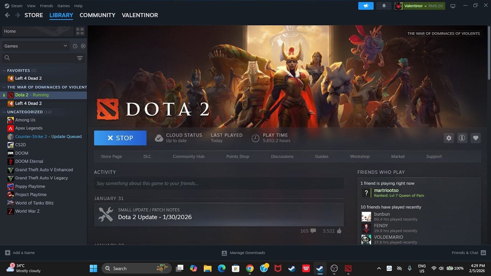Screen dimensions: 491x276
Task: Open the Friends menu
Action: click(46, 6)
